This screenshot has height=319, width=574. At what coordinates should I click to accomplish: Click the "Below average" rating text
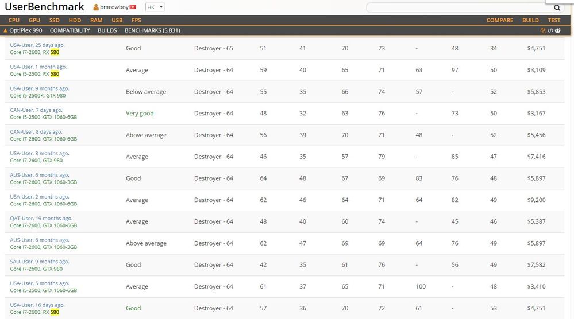click(x=146, y=92)
